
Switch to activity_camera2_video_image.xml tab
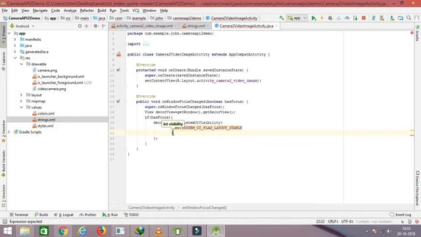click(x=144, y=26)
